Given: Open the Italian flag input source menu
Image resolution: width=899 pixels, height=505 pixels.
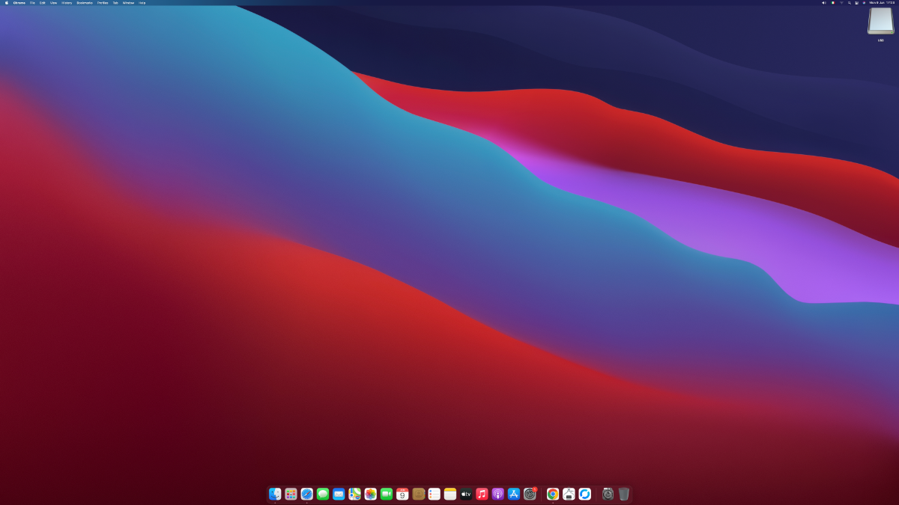Looking at the screenshot, I should point(833,3).
